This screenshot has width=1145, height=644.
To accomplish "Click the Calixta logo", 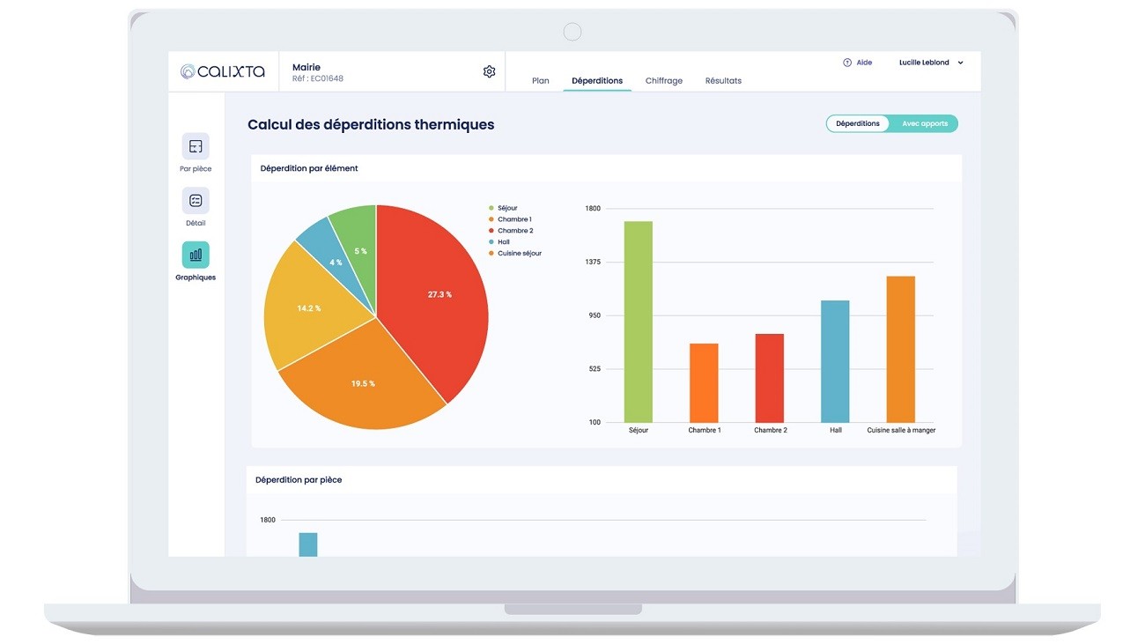I will click(x=222, y=71).
